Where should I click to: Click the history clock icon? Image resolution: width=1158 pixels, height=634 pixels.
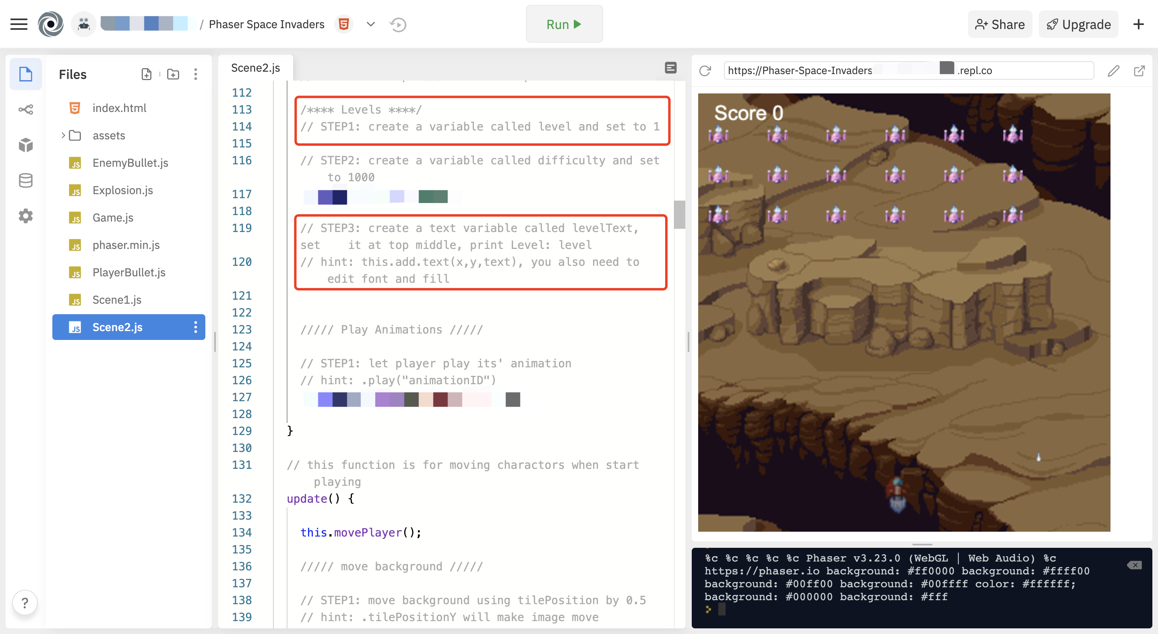(398, 24)
